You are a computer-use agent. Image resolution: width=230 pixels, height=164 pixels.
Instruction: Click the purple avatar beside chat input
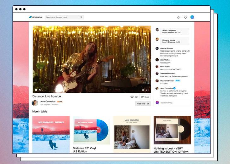click(x=157, y=102)
